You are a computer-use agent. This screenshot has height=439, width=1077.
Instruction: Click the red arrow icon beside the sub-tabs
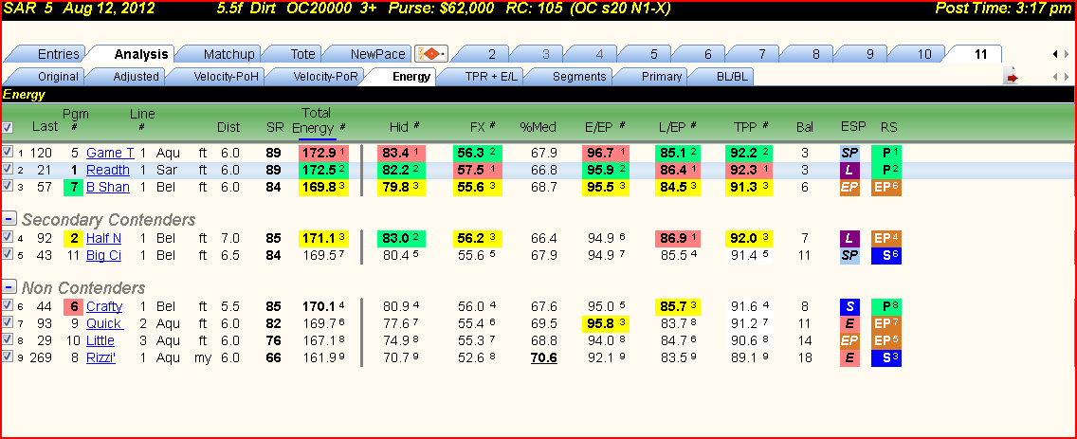click(1011, 78)
